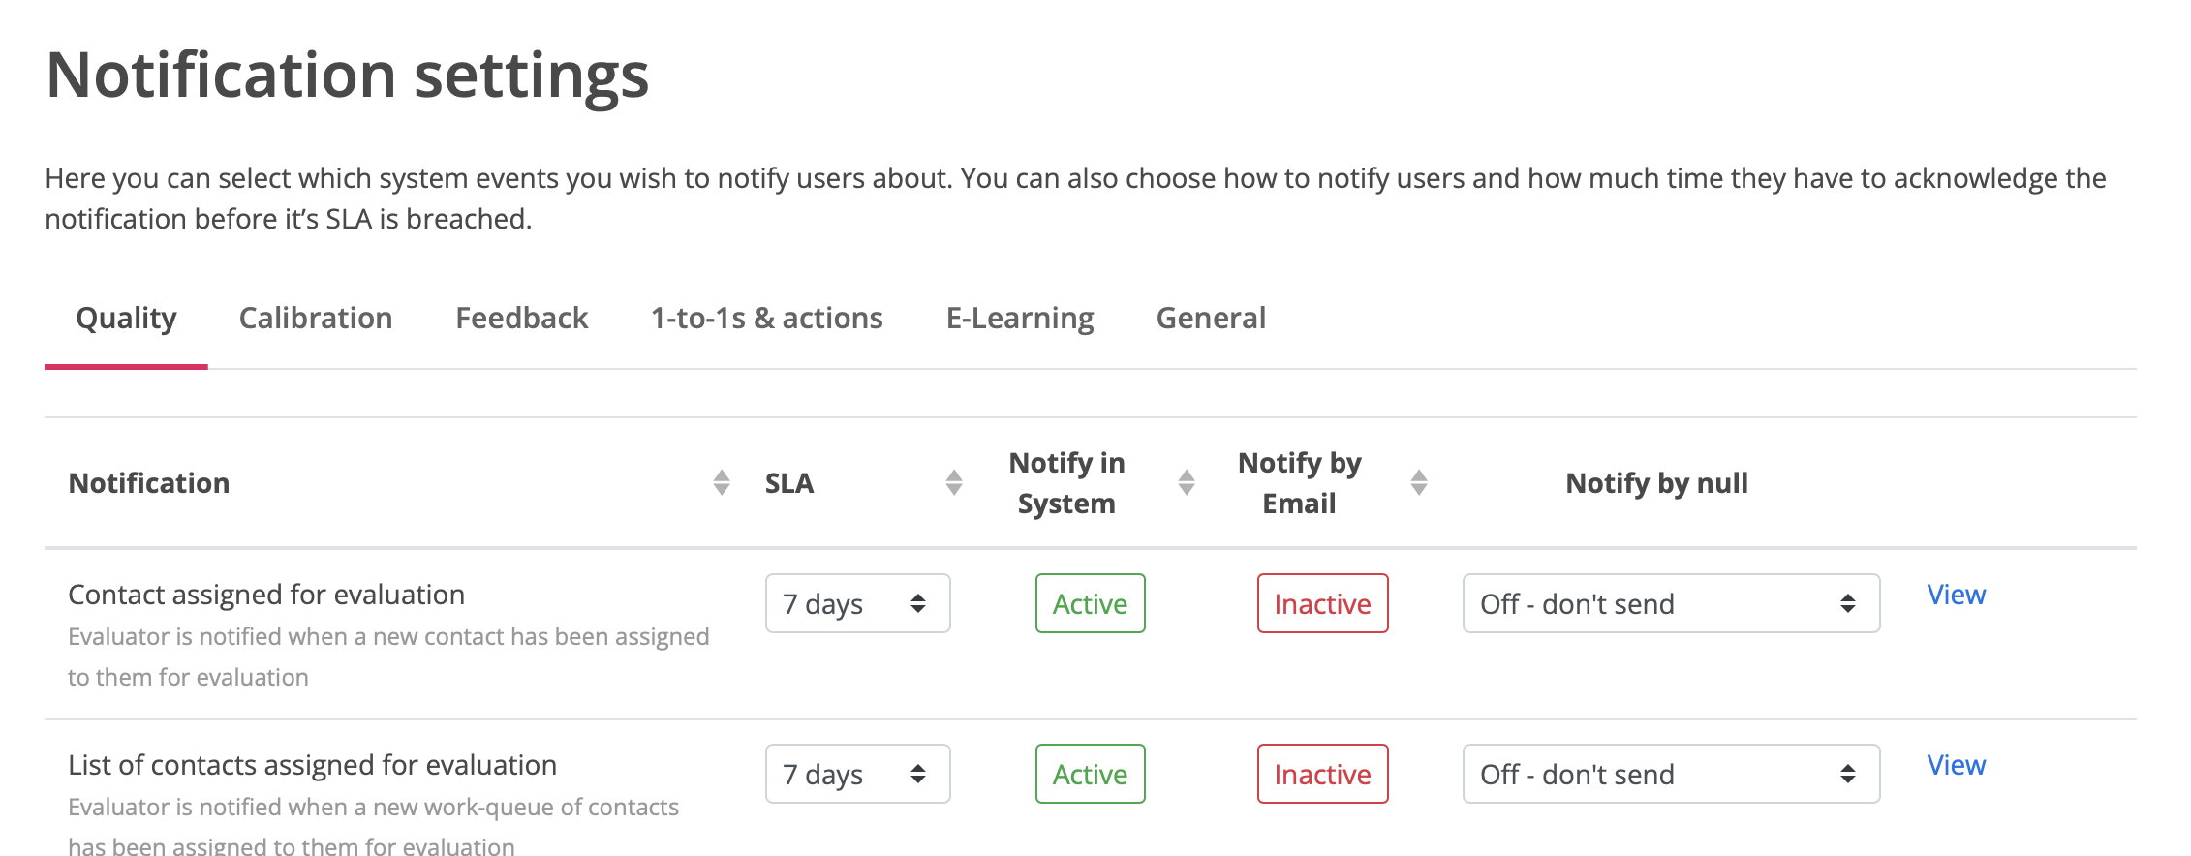Open SLA dropdown for List of contacts
This screenshot has width=2191, height=856.
tap(857, 774)
